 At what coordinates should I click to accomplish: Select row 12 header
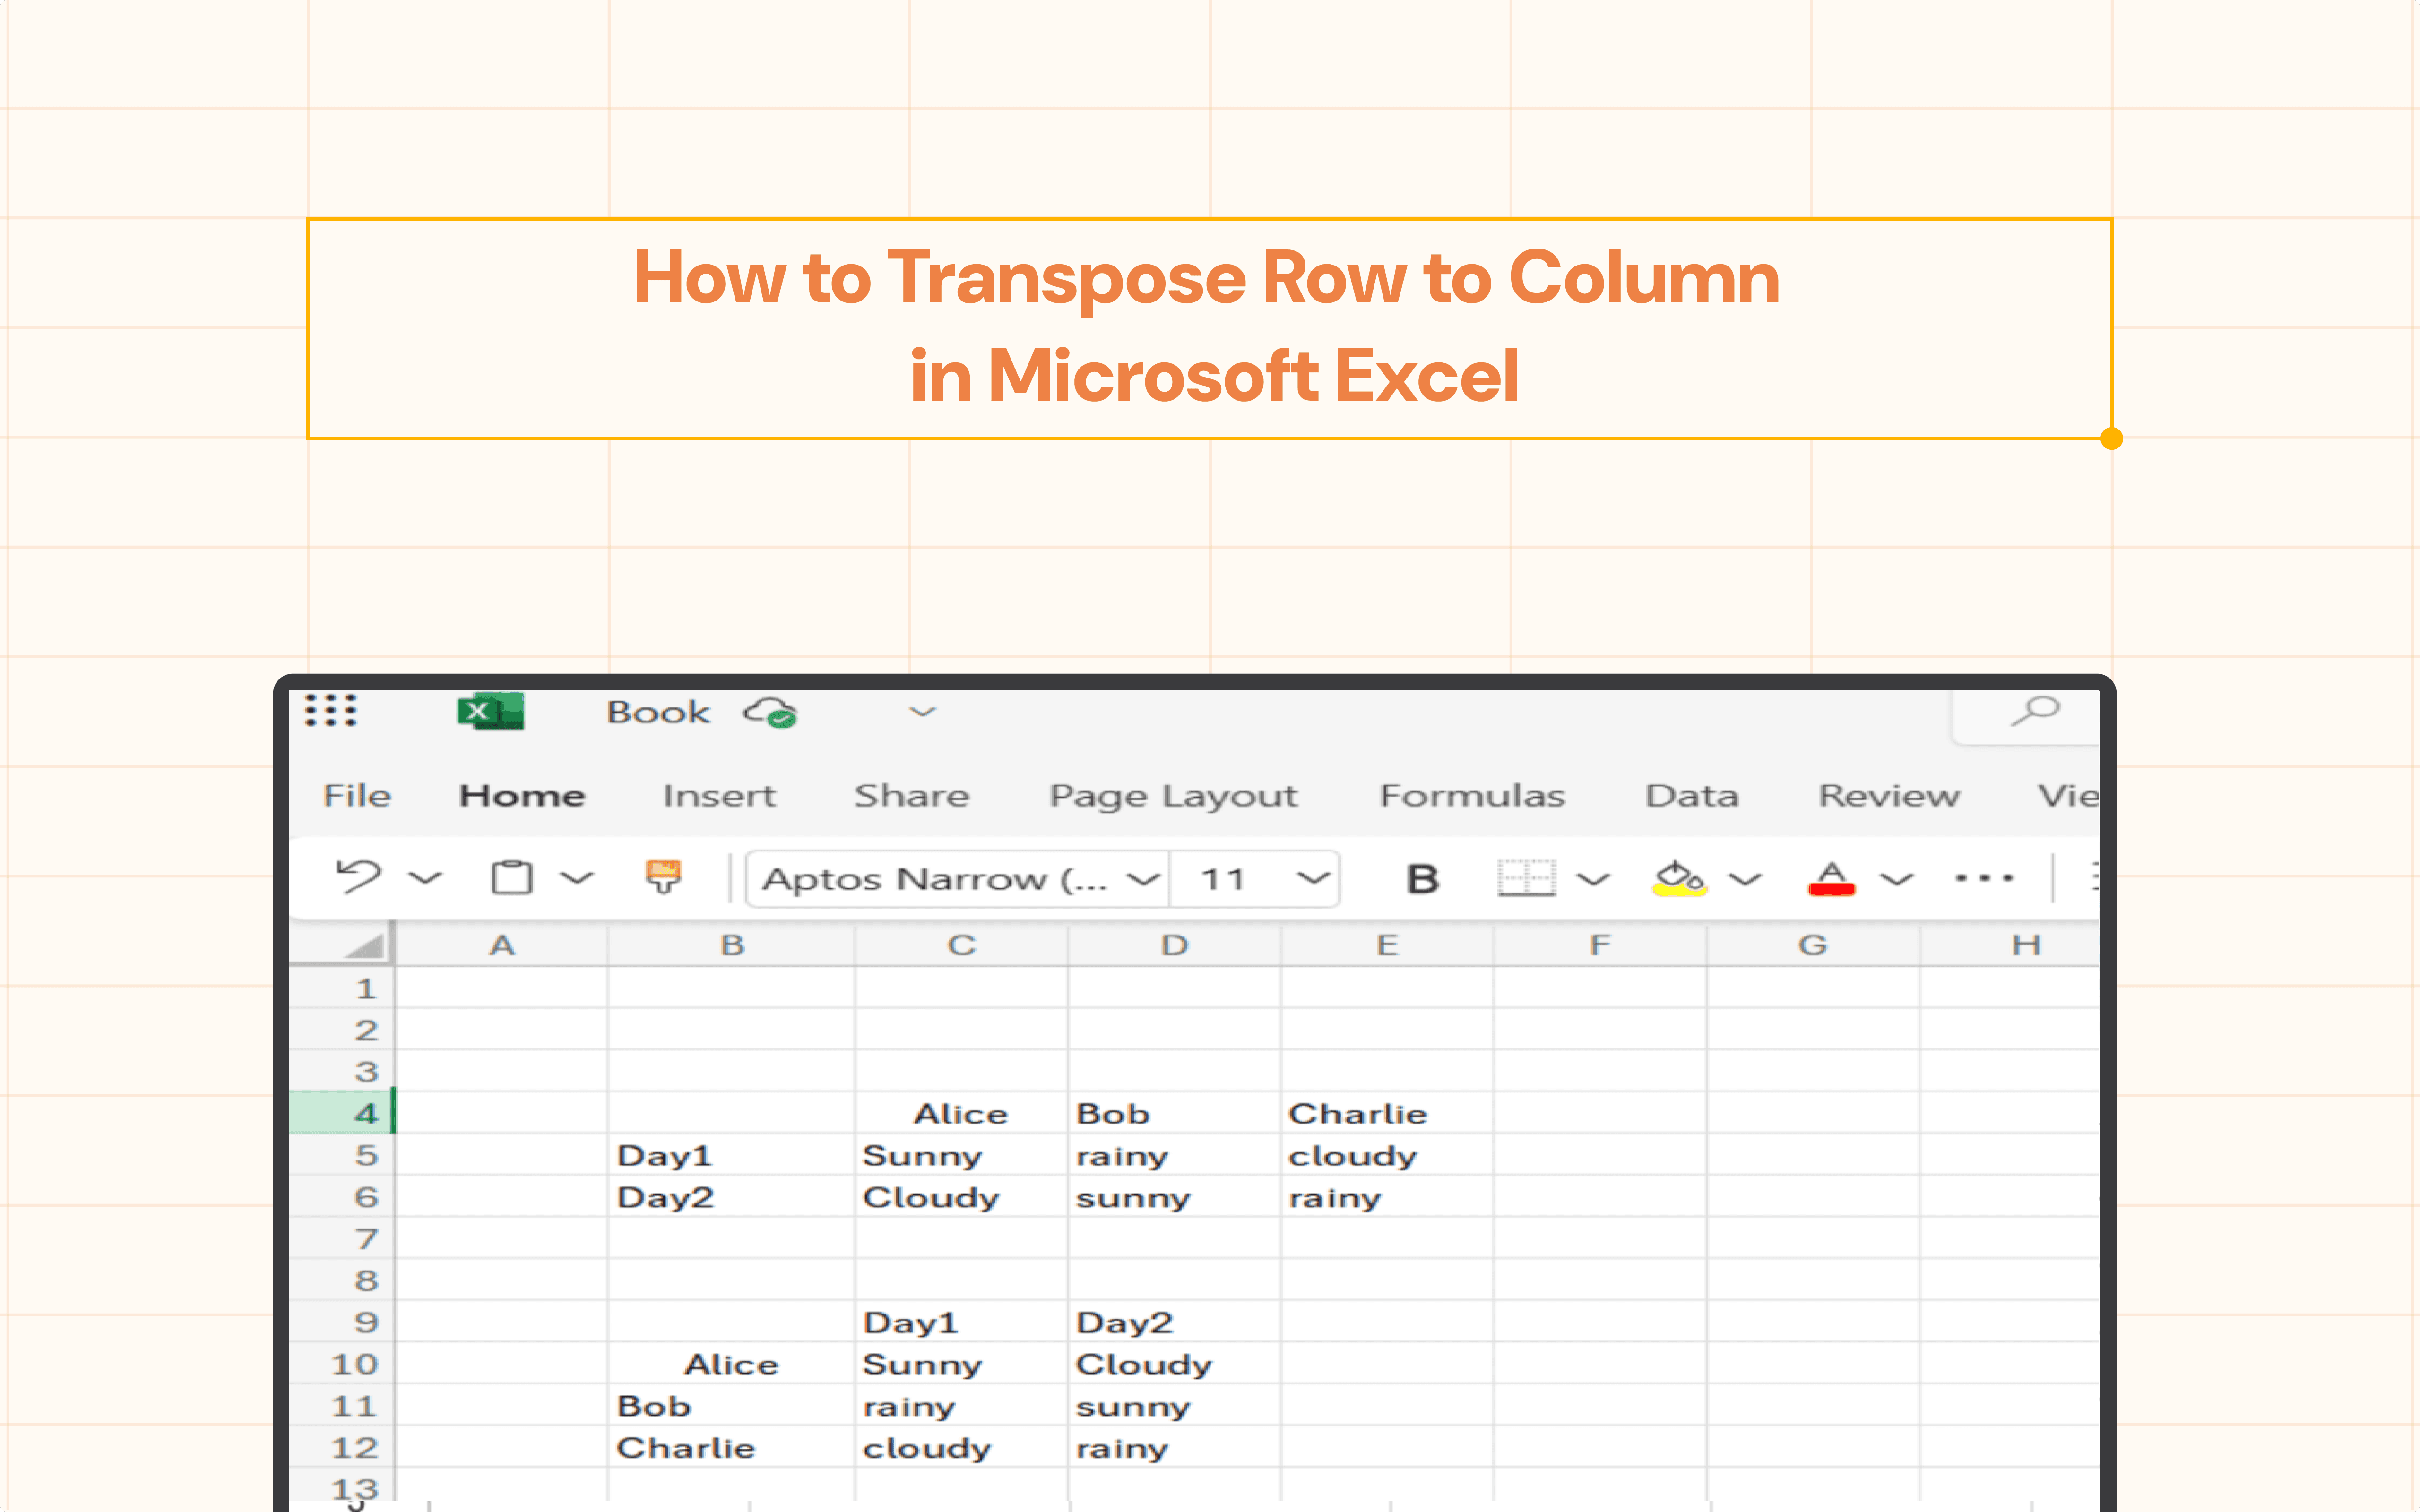coord(342,1447)
